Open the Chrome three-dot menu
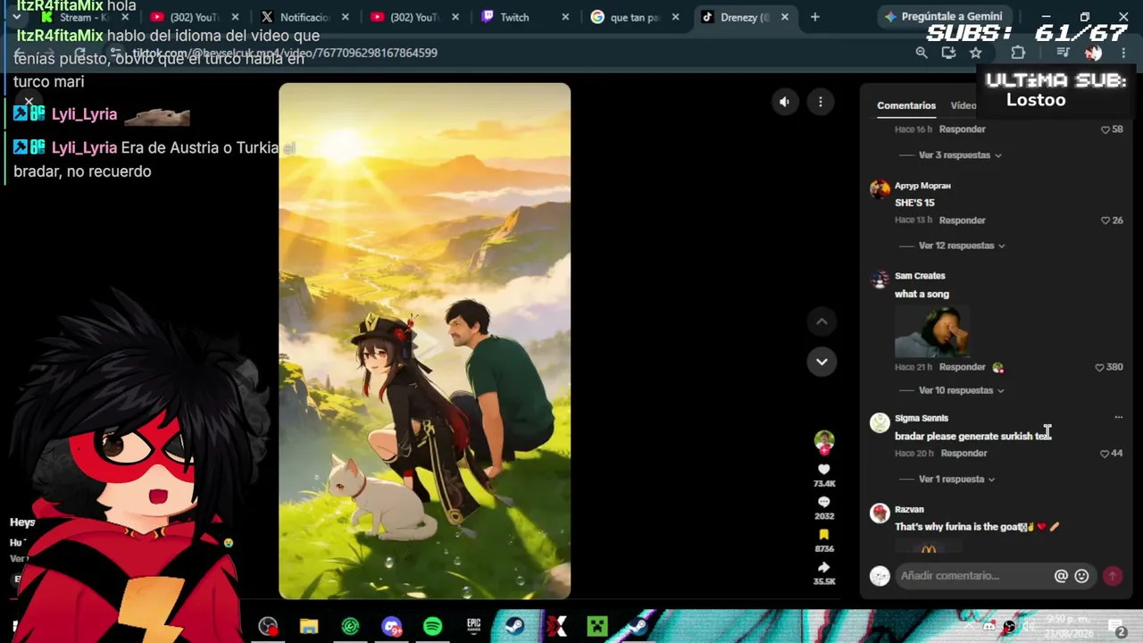This screenshot has height=643, width=1143. click(x=1123, y=53)
